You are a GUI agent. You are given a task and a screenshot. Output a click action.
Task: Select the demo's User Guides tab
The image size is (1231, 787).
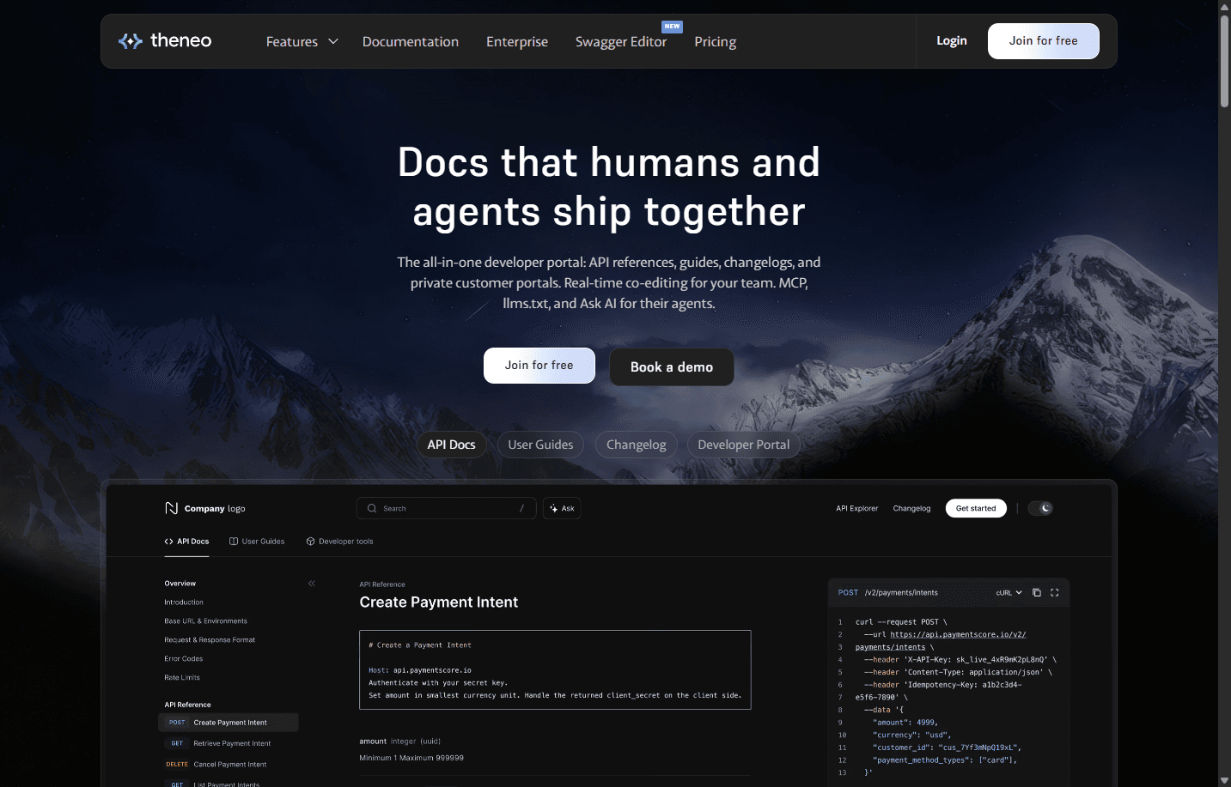257,542
